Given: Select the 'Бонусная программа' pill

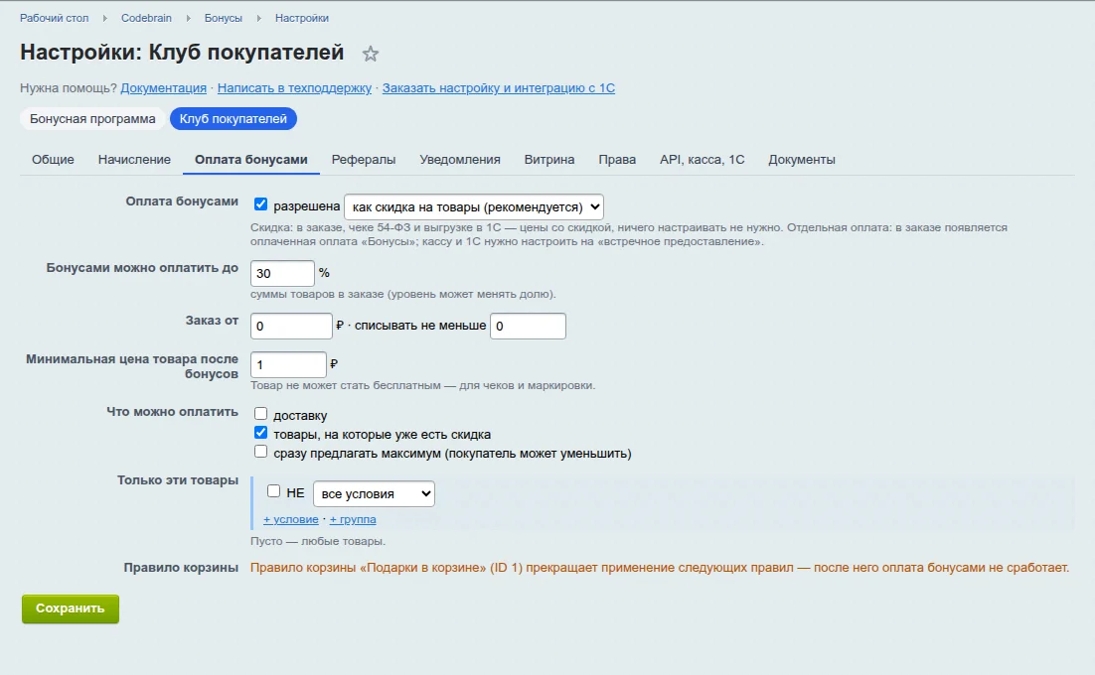Looking at the screenshot, I should coord(92,118).
